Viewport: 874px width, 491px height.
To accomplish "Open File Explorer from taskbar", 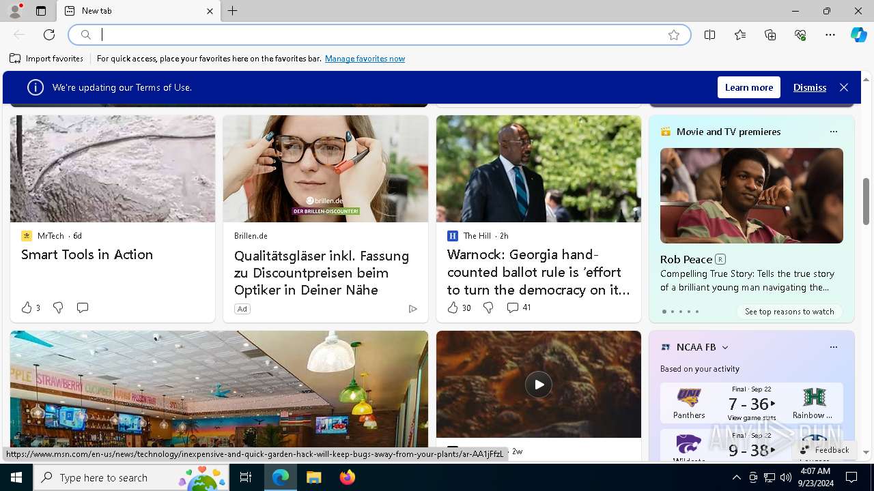I will tap(313, 477).
